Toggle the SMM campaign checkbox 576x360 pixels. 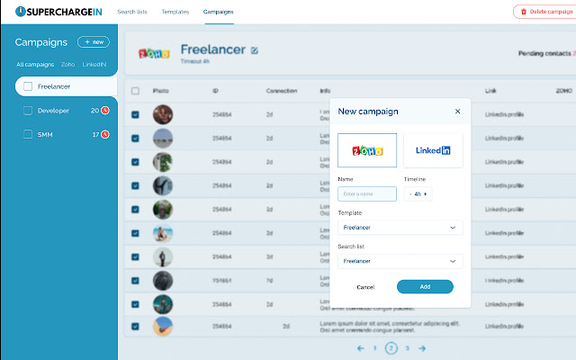point(28,134)
